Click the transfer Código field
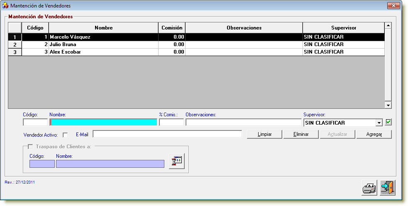 [x=42, y=164]
